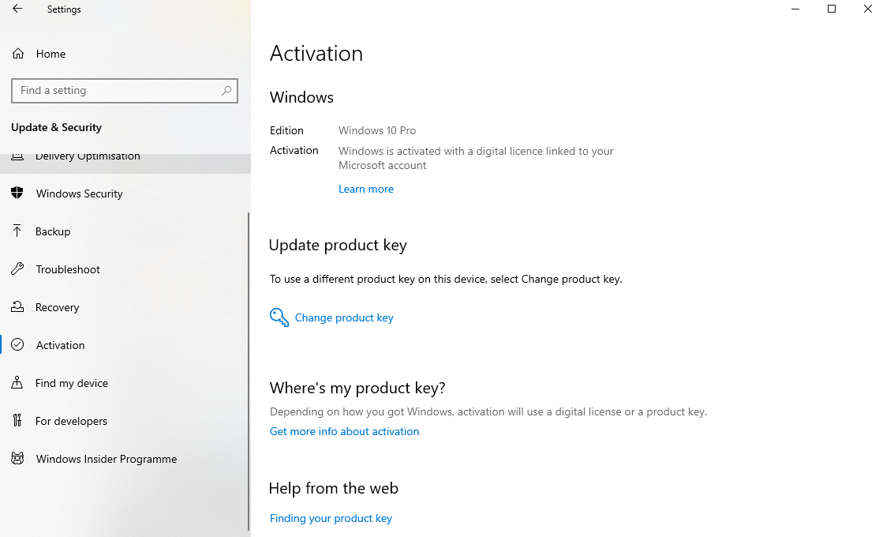Viewport: 879px width, 537px height.
Task: Click the Home house icon
Action: pos(18,54)
